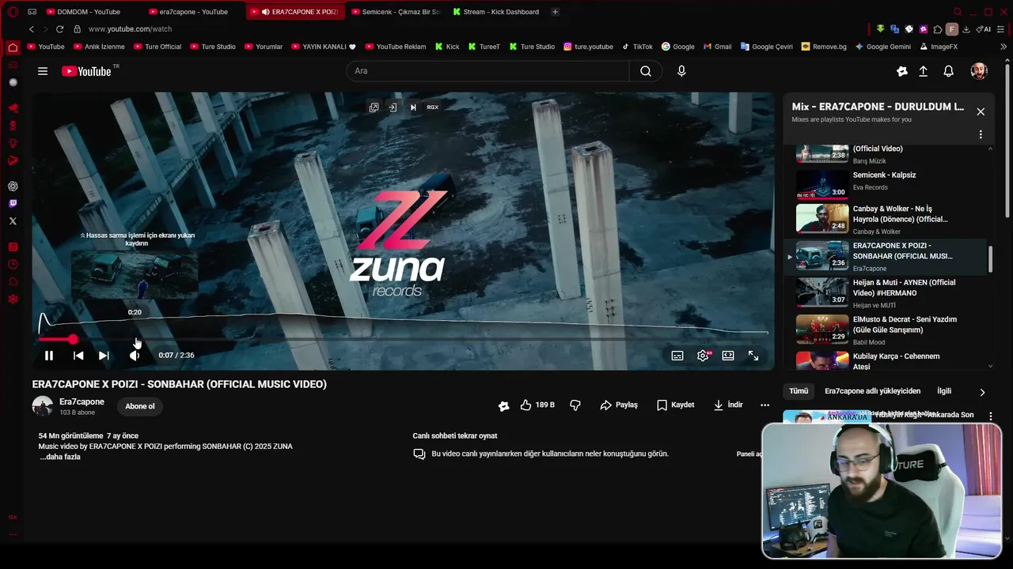Go back with the browser back arrow
This screenshot has width=1013, height=569.
(32, 29)
